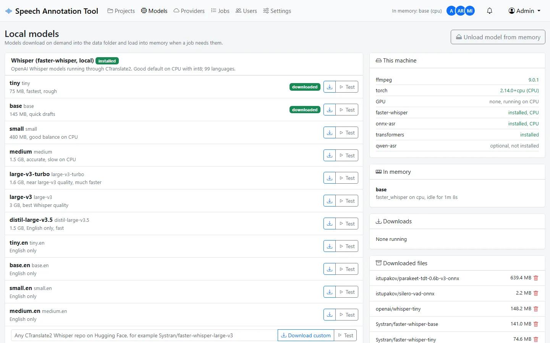
Task: Delete the silero-vad-onnx downloaded file
Action: pos(536,293)
